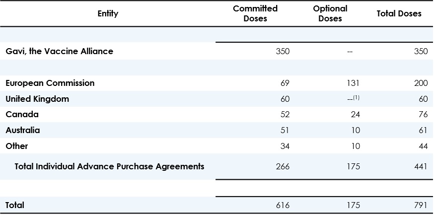Click the United Kingdom row label

pos(37,99)
